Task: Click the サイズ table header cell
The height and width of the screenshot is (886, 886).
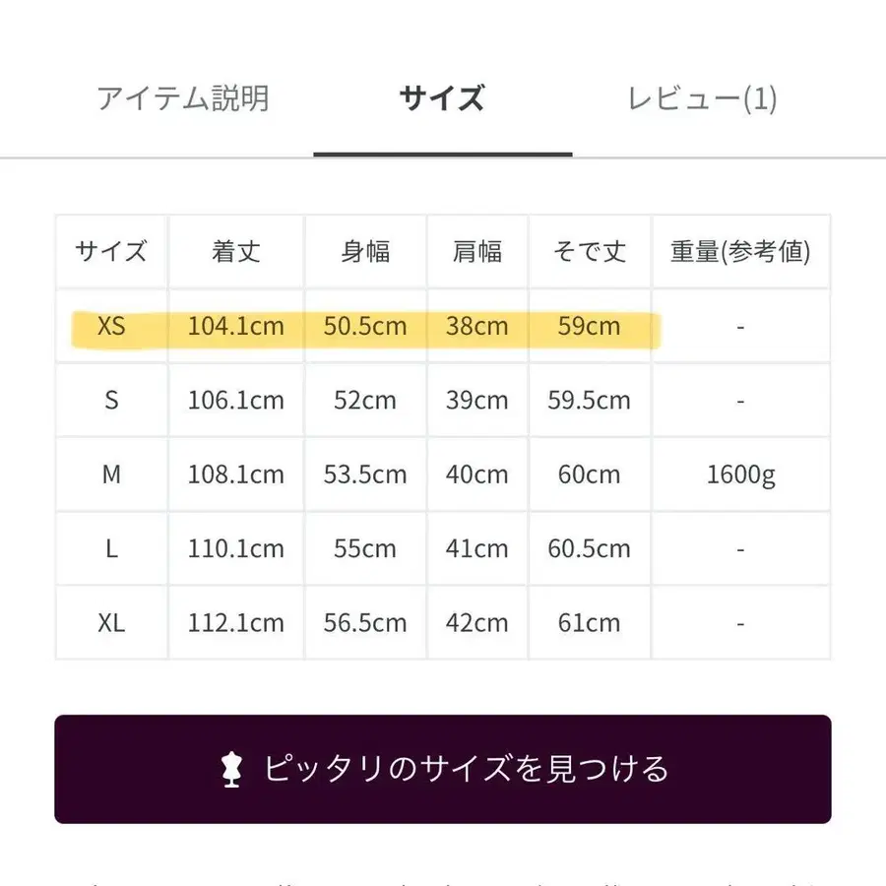Action: (111, 252)
